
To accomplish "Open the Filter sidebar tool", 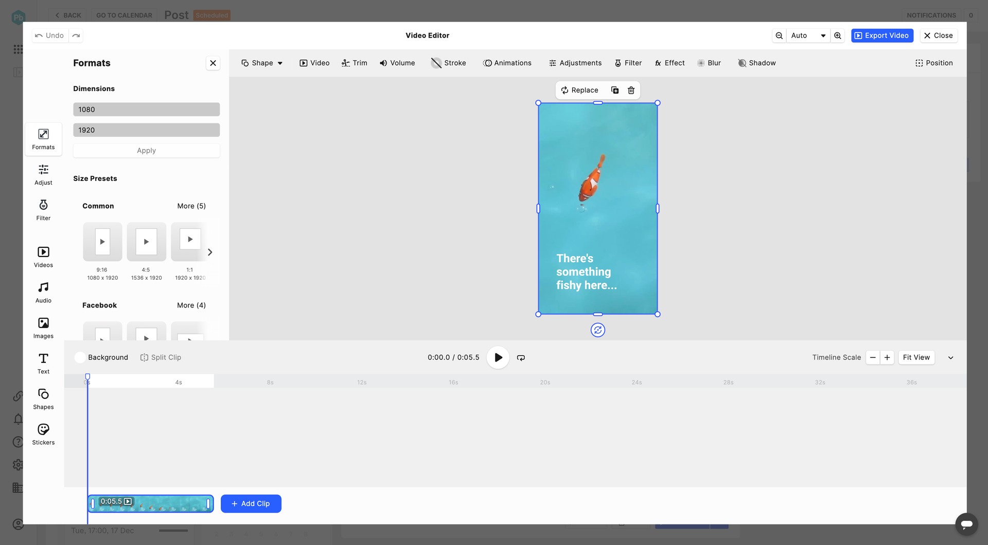I will (43, 210).
